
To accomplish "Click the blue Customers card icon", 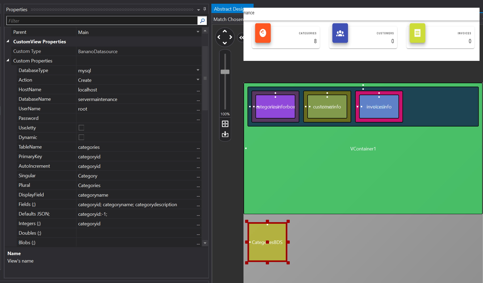I will click(340, 33).
